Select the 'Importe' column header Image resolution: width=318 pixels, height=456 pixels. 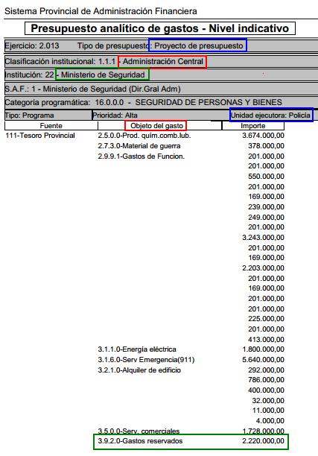coord(253,126)
